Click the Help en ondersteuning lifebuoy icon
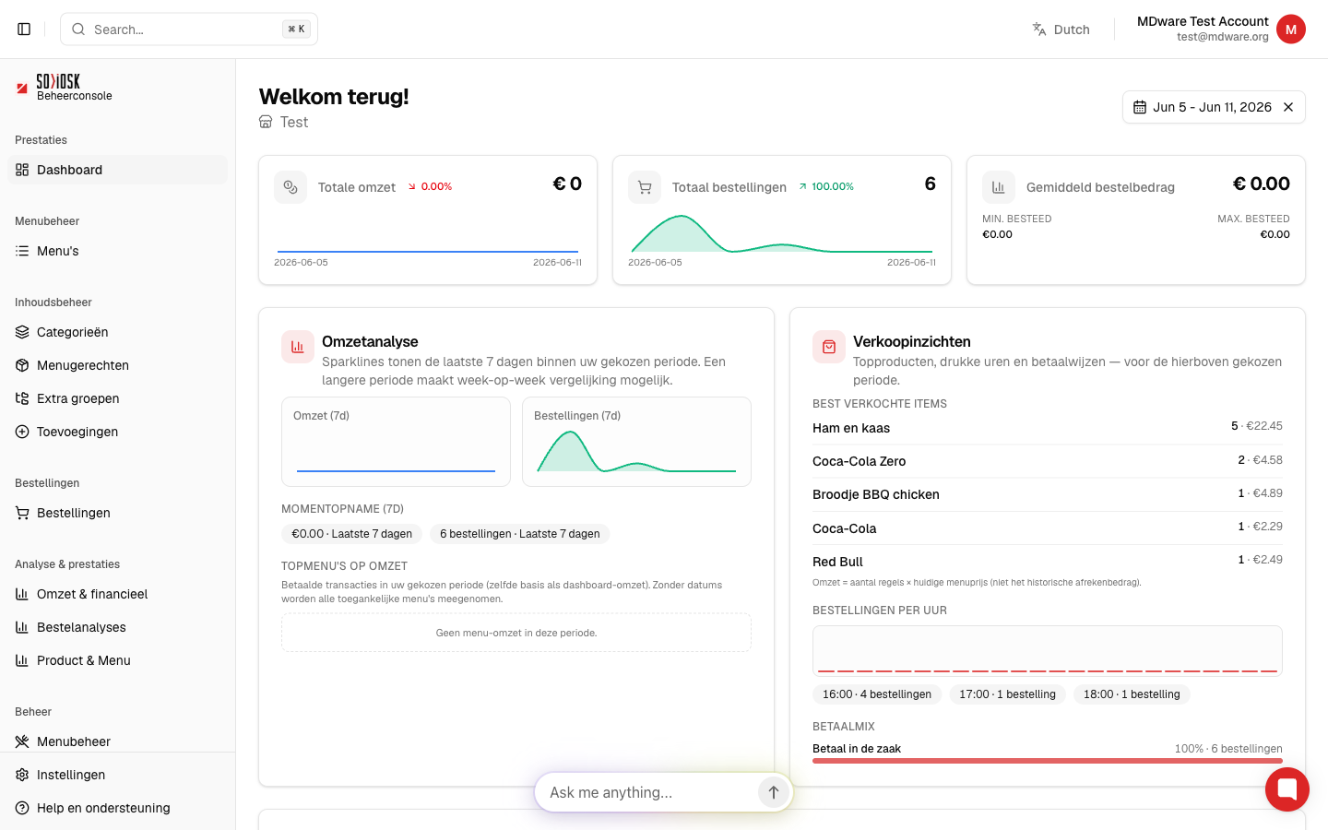1328x830 pixels. coord(22,808)
